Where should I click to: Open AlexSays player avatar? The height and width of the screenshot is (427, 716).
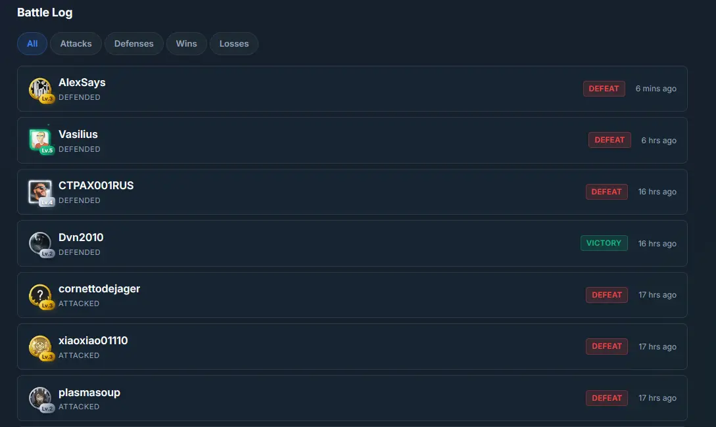[40, 89]
